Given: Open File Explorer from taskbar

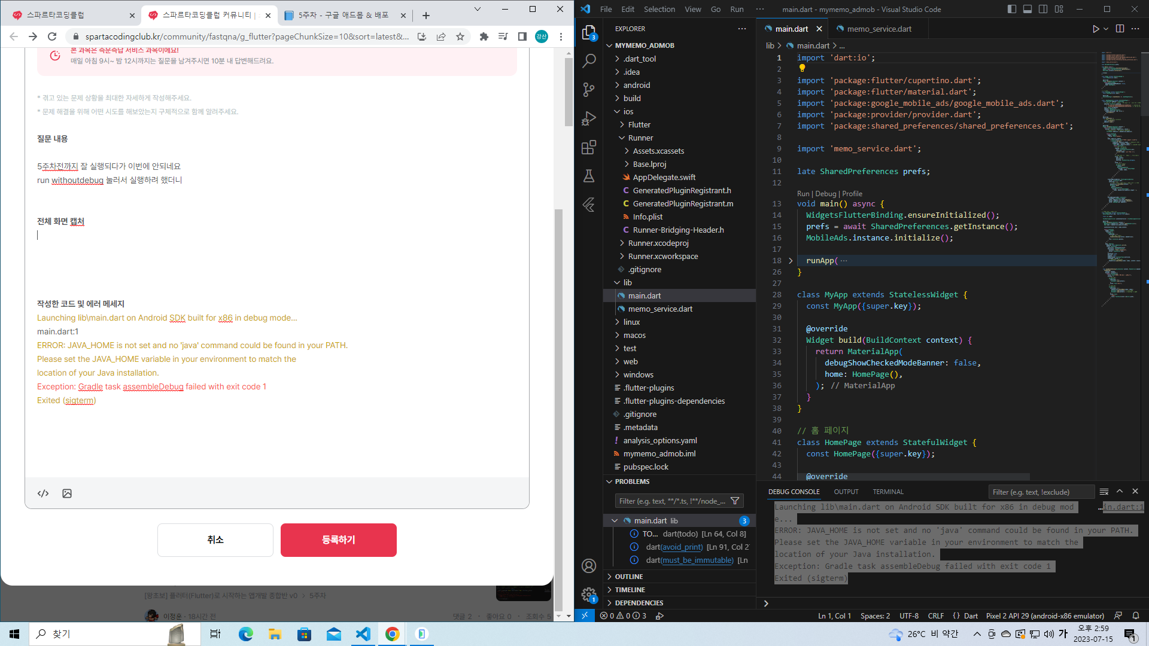Looking at the screenshot, I should click(275, 634).
